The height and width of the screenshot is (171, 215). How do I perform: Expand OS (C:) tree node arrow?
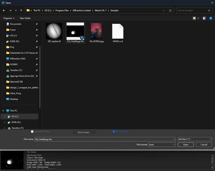coord(5,116)
